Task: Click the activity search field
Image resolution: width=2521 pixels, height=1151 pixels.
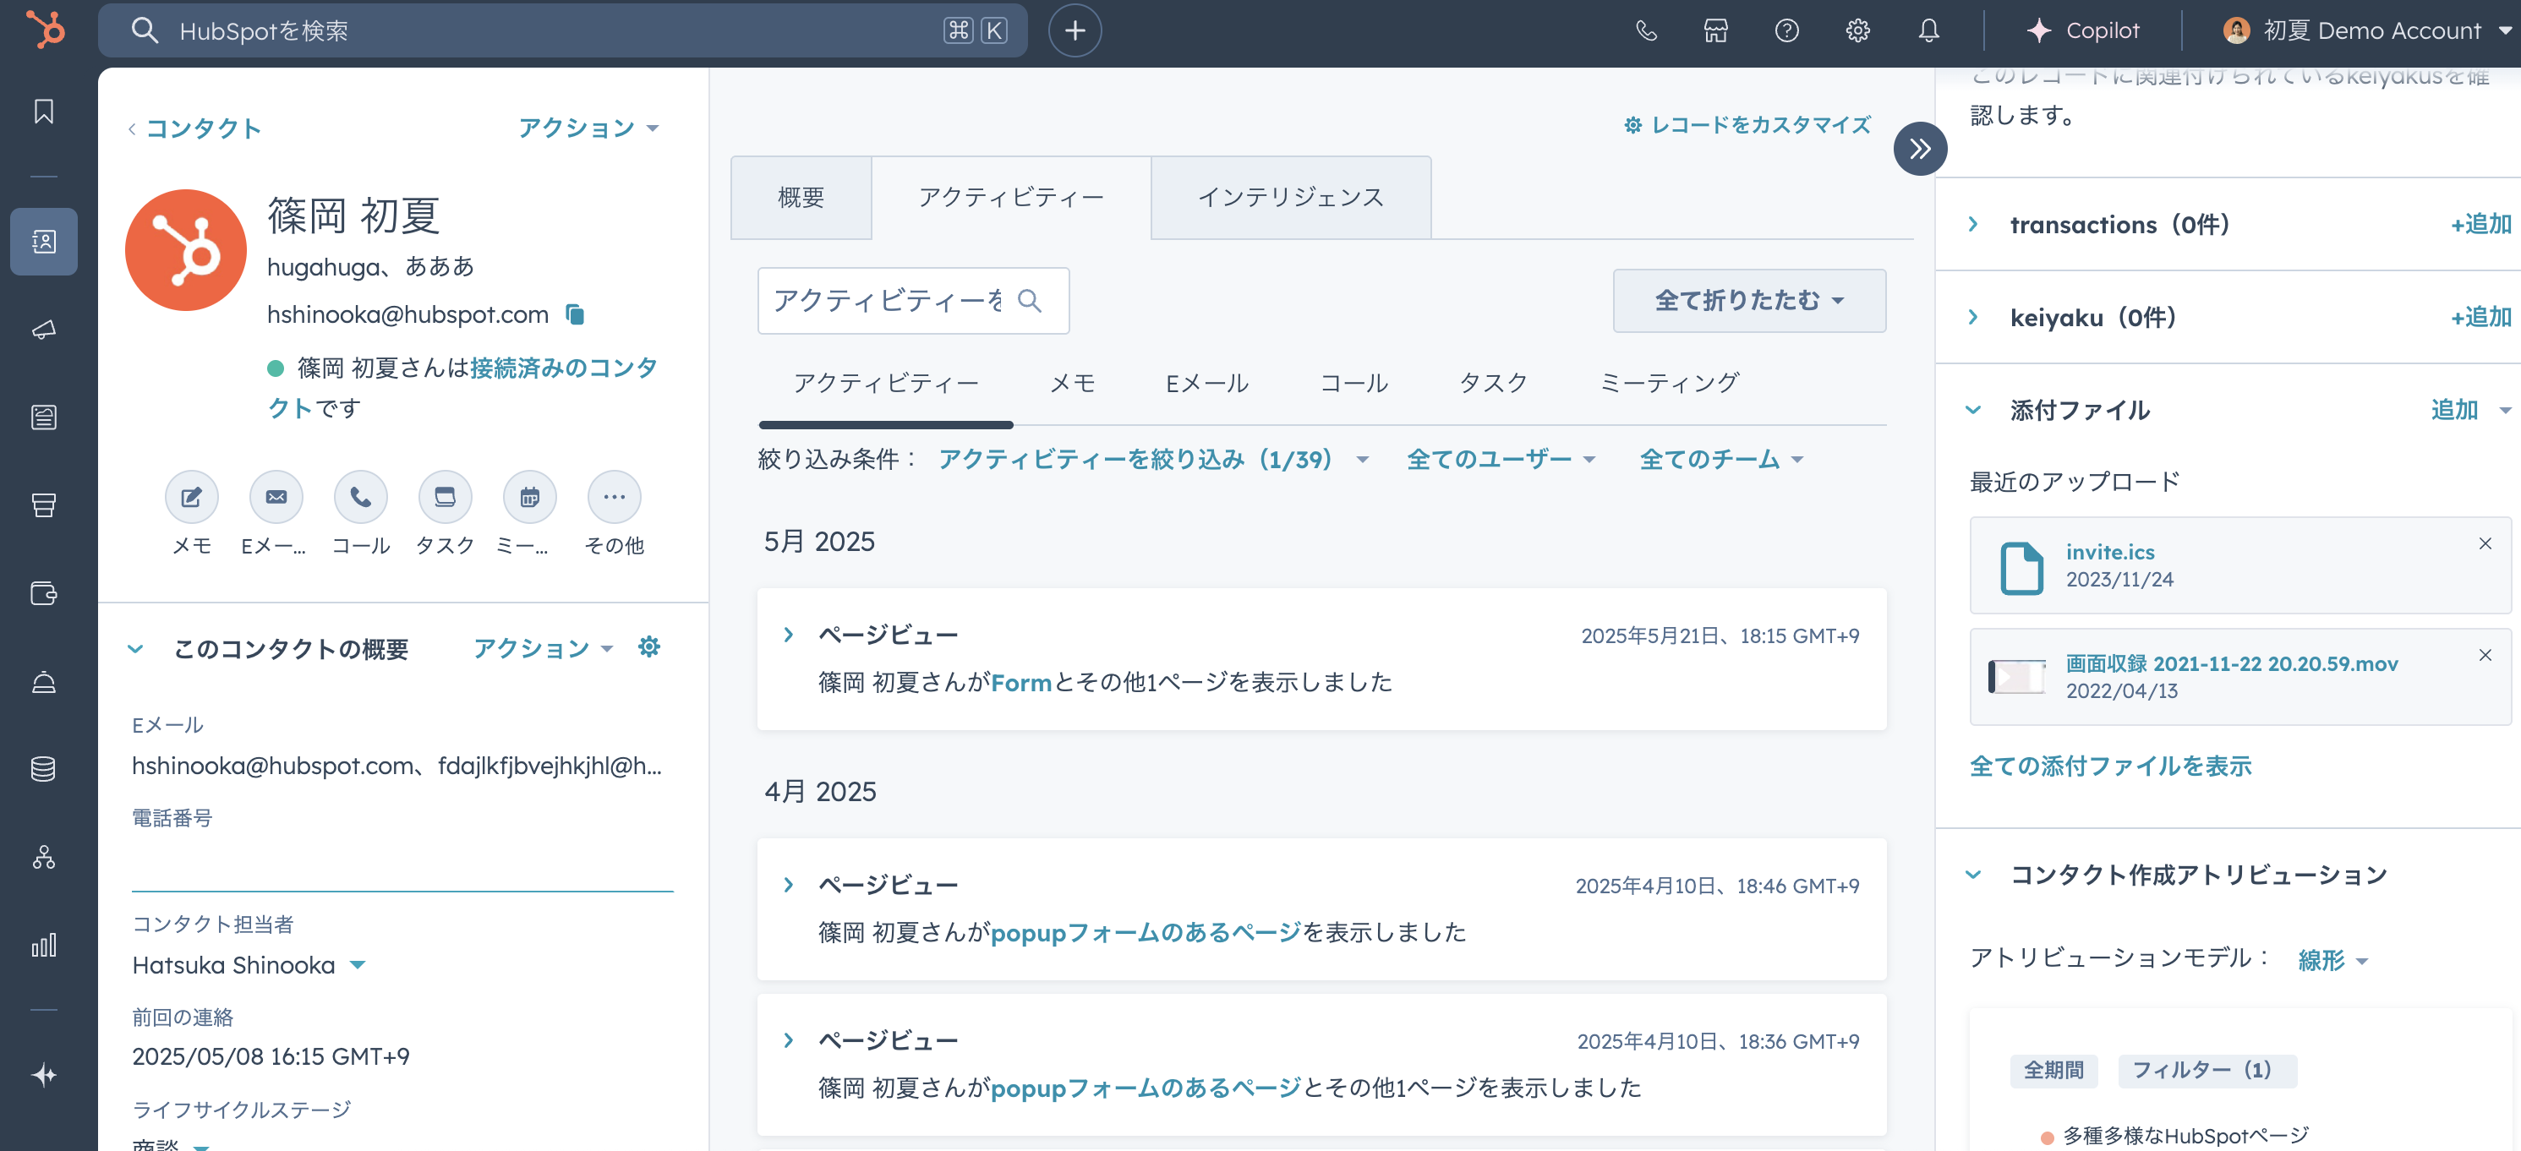Action: 913,300
